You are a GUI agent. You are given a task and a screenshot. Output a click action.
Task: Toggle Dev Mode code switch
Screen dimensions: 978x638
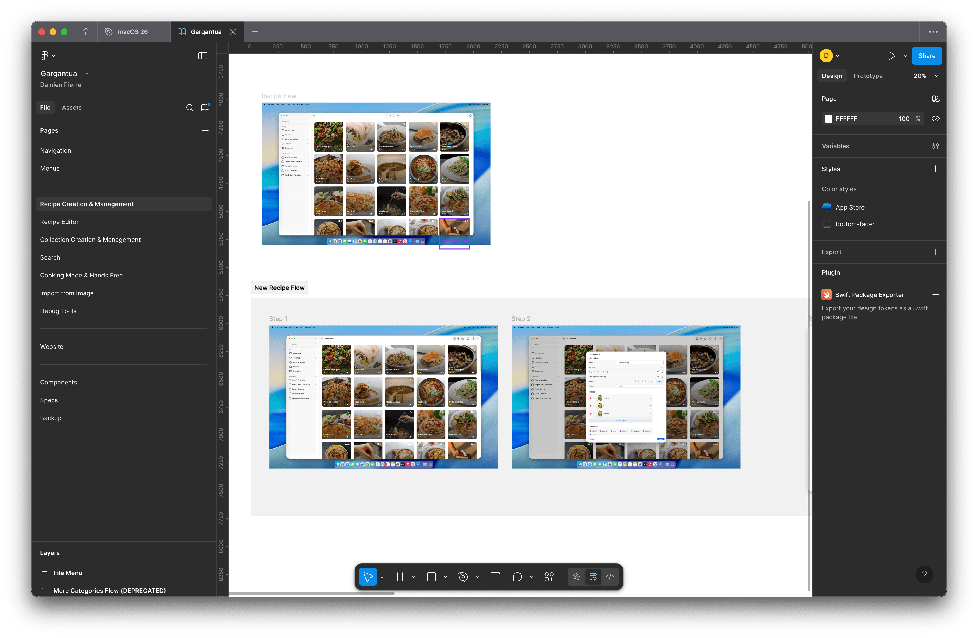pyautogui.click(x=610, y=577)
